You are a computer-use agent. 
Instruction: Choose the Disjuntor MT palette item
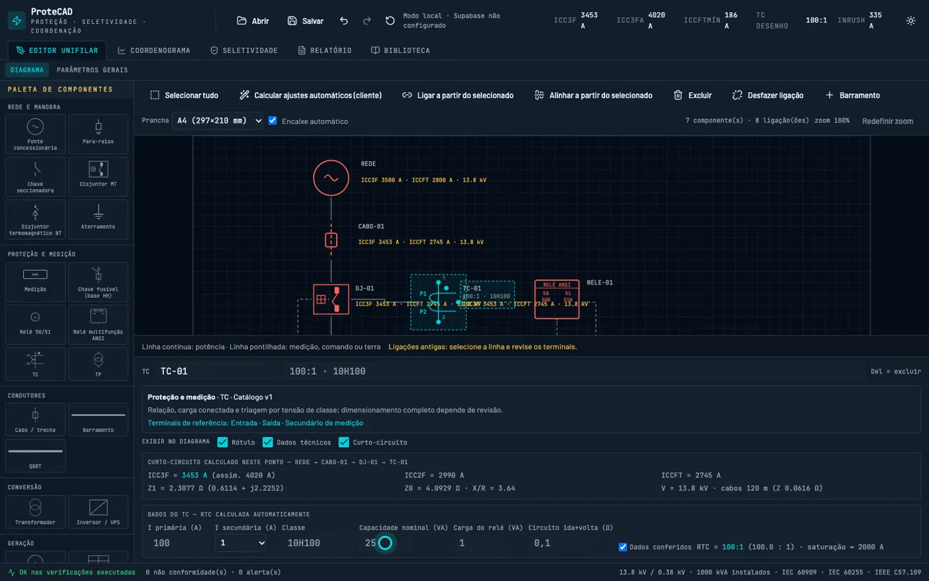click(x=98, y=176)
